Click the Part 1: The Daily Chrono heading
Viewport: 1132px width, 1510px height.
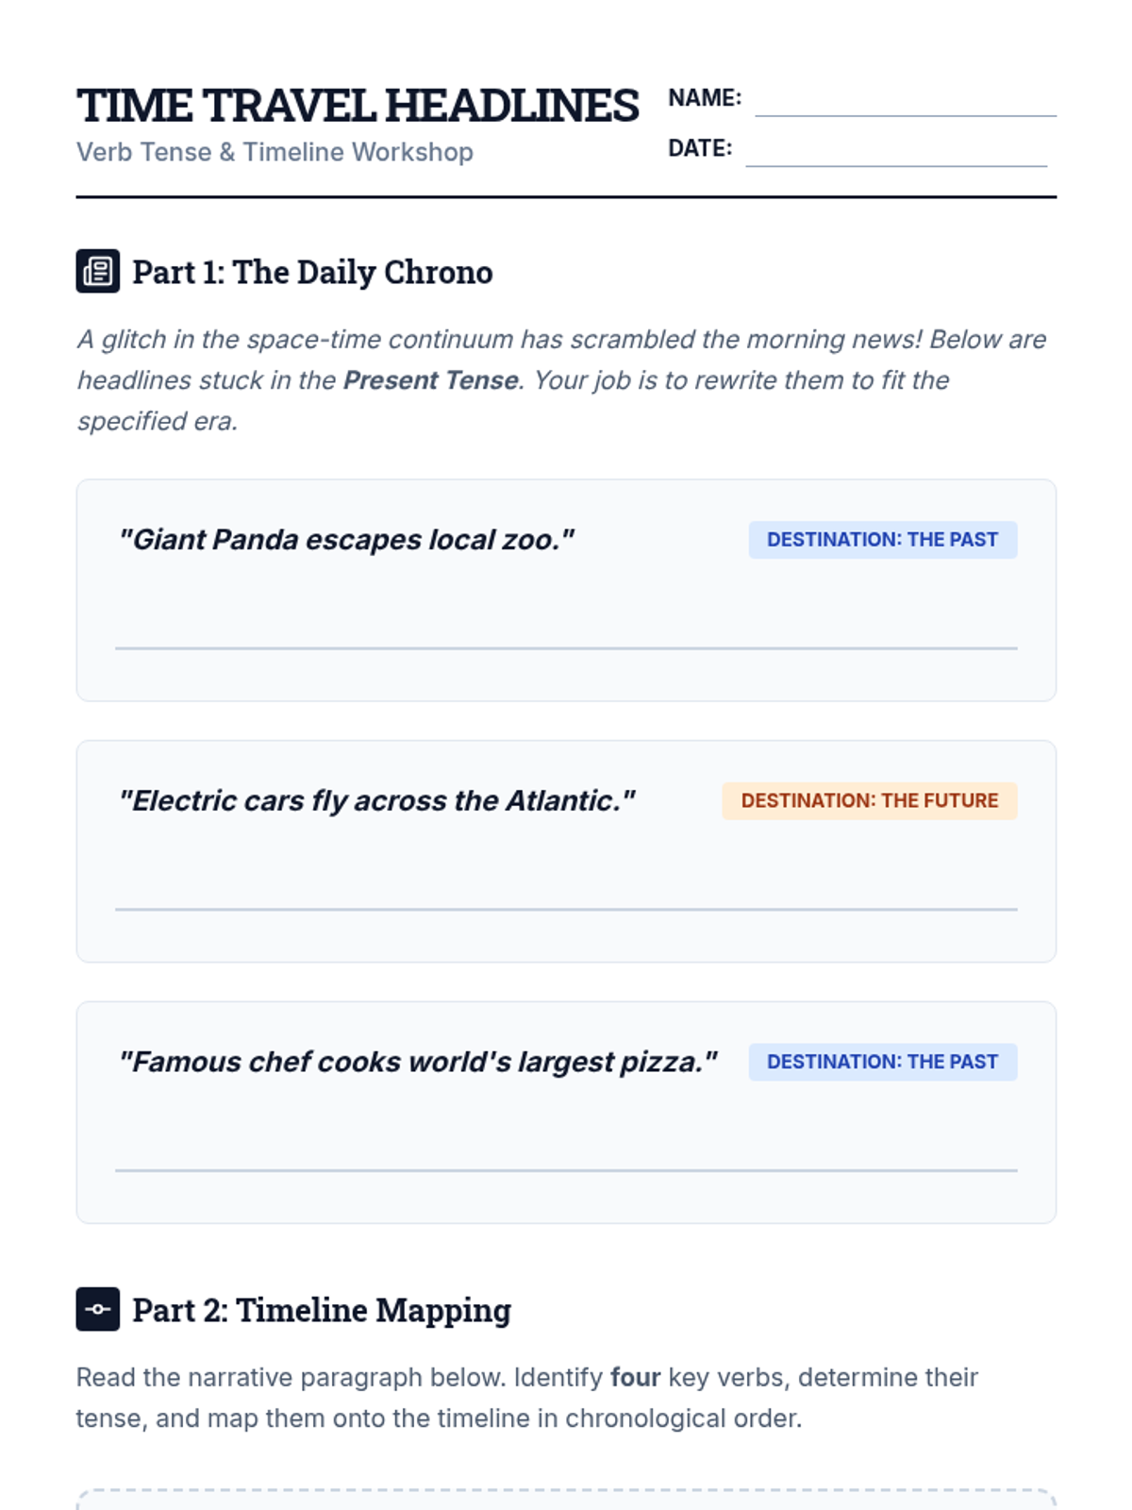[312, 273]
